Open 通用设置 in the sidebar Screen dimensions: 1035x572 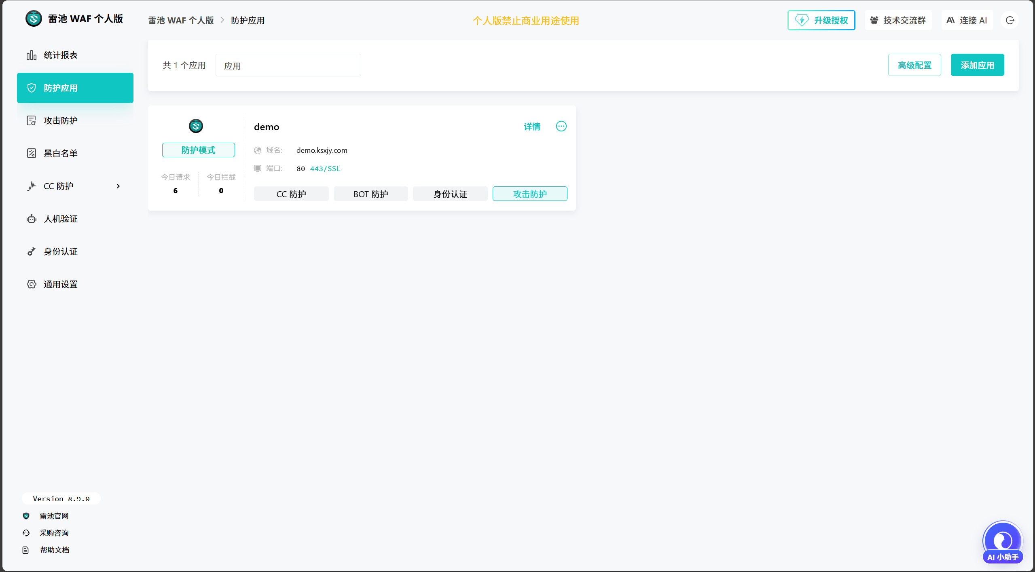click(x=61, y=284)
